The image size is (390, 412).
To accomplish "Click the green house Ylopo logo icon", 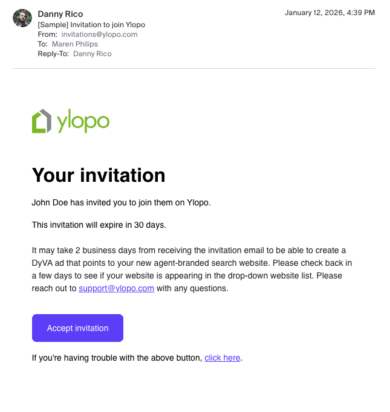I will point(42,121).
